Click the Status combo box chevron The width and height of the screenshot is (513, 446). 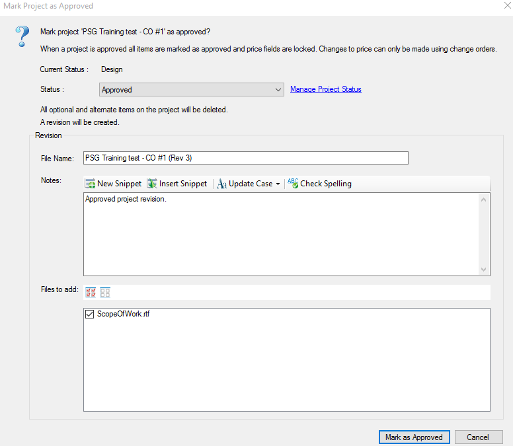[278, 90]
